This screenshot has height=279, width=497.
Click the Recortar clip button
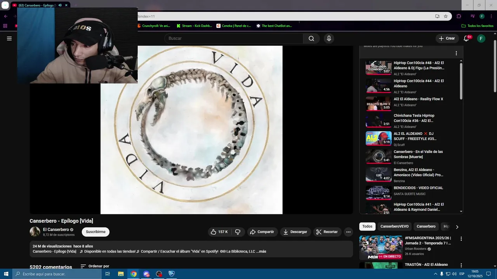327,232
